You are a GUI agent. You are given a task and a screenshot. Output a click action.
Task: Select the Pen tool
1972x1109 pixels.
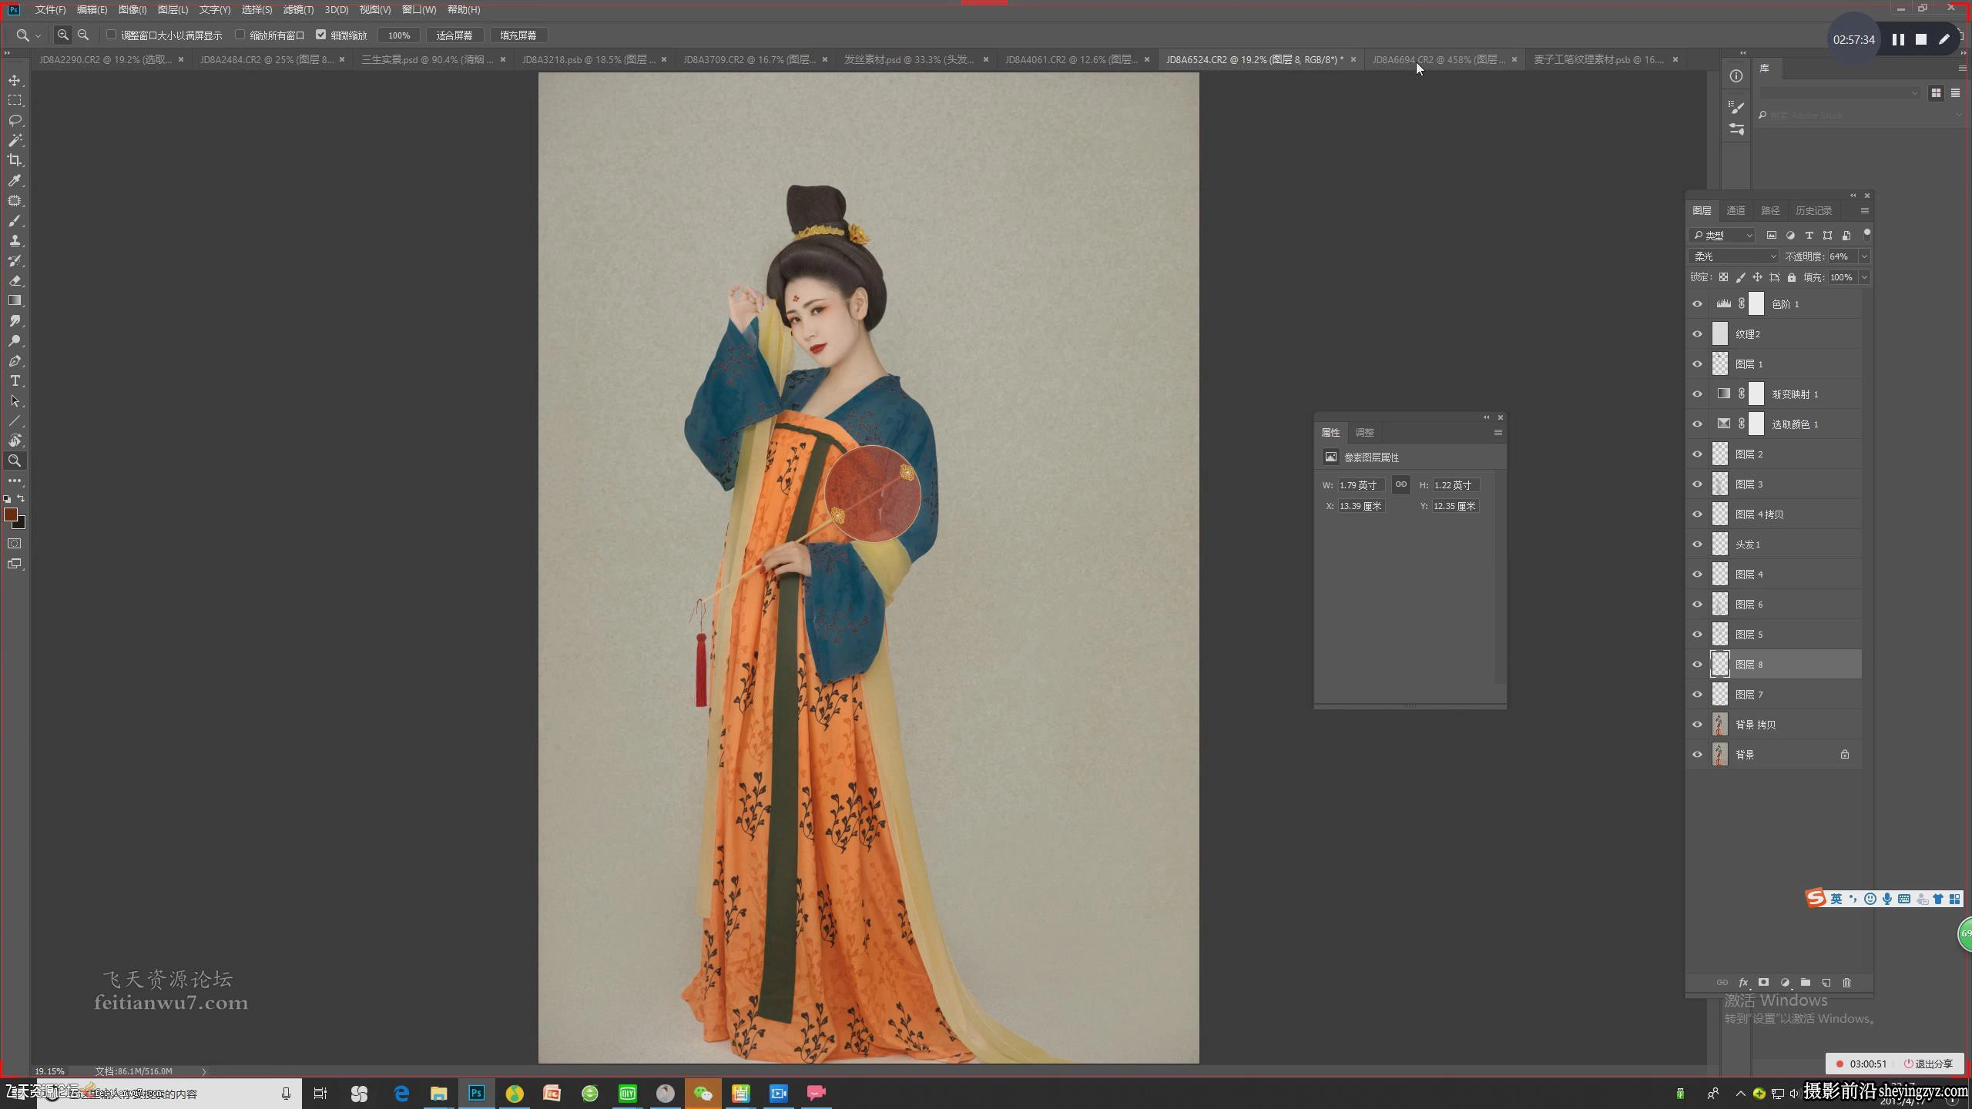coord(15,361)
